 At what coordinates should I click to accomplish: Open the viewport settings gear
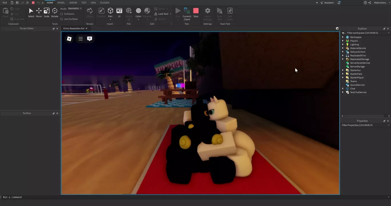[x=337, y=28]
